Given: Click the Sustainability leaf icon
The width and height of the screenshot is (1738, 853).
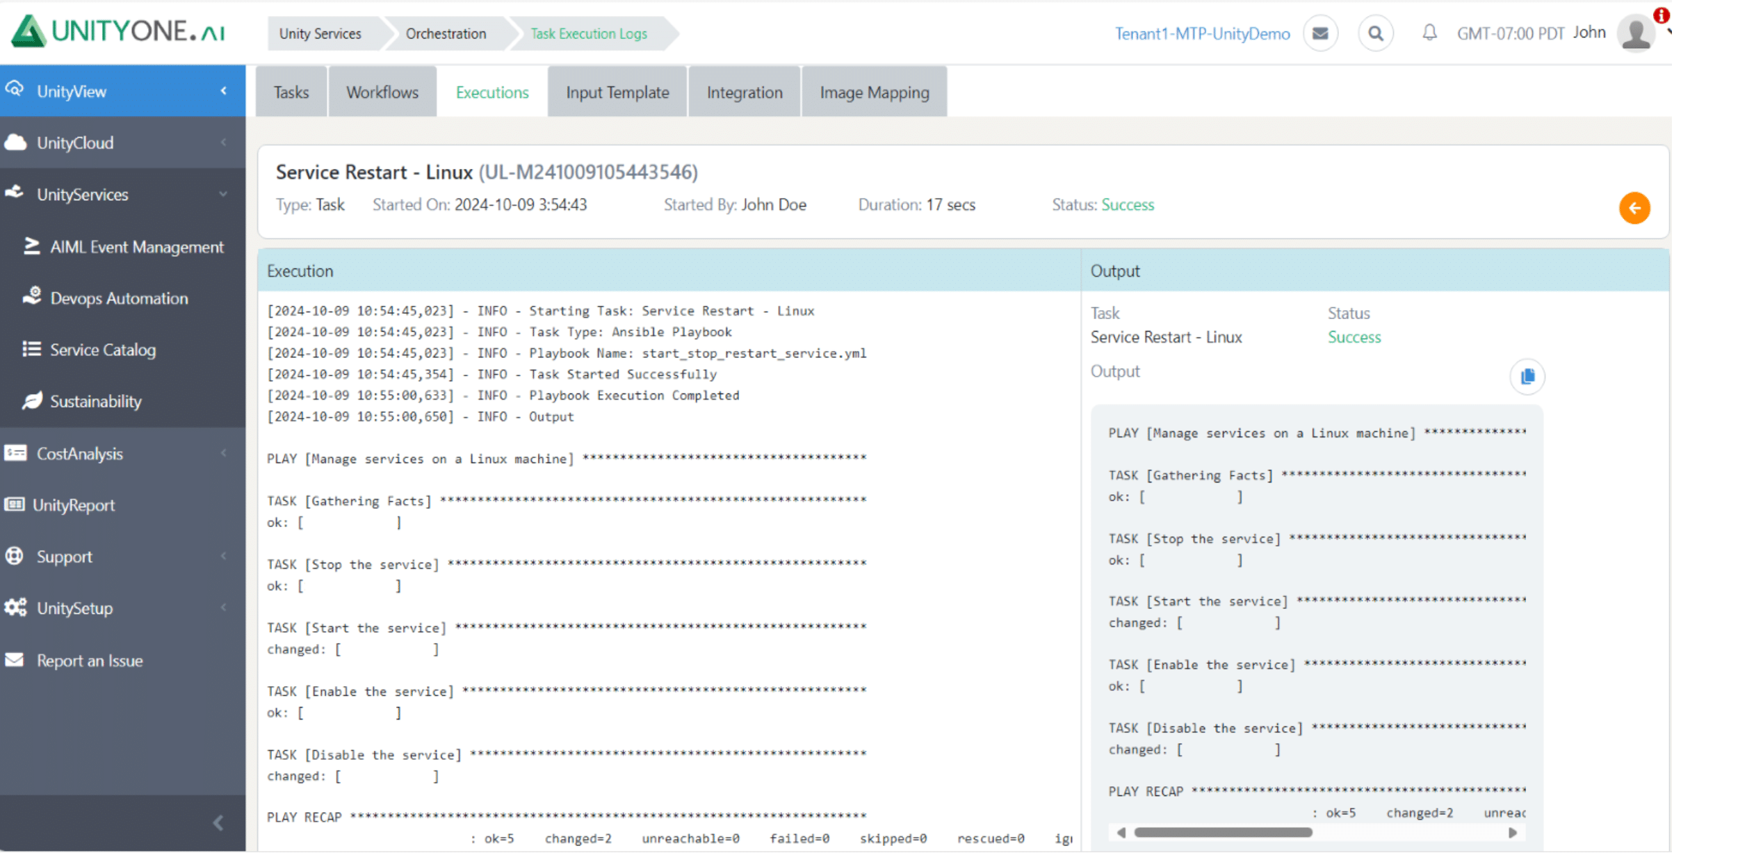Looking at the screenshot, I should click(x=32, y=400).
